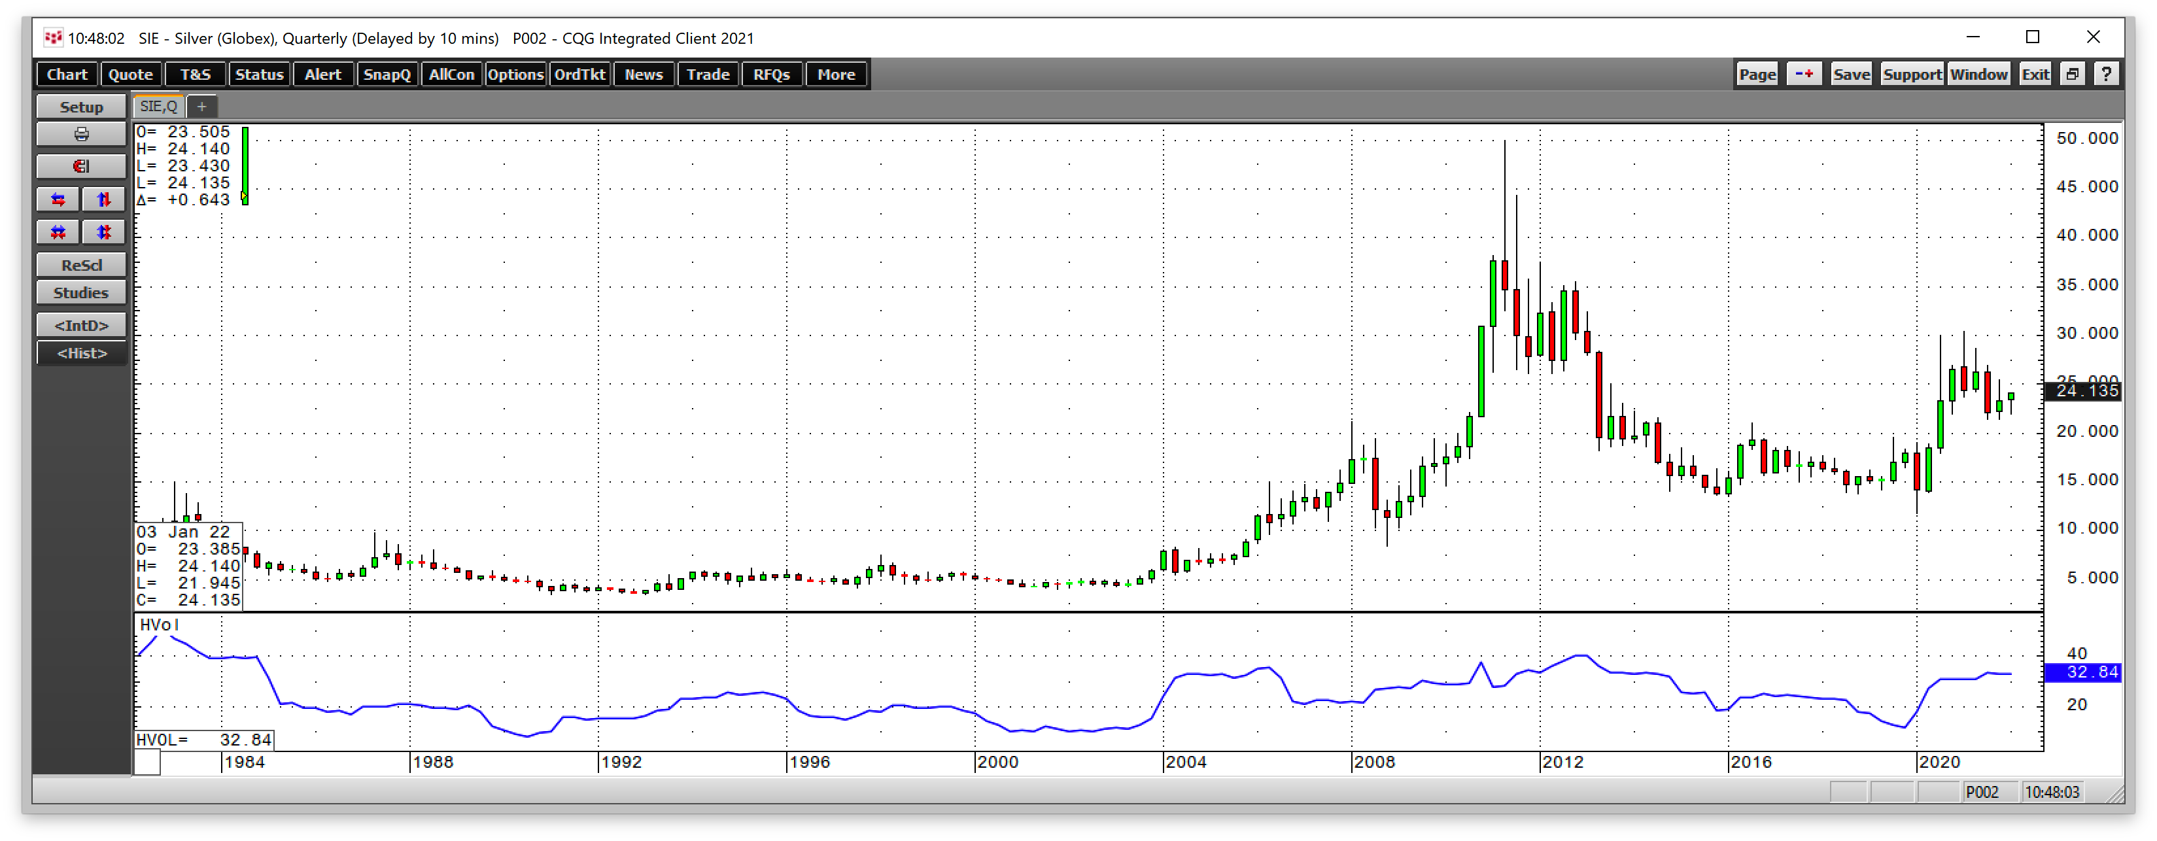The height and width of the screenshot is (841, 2157).
Task: Click the ReScl rescale button
Action: tap(81, 265)
